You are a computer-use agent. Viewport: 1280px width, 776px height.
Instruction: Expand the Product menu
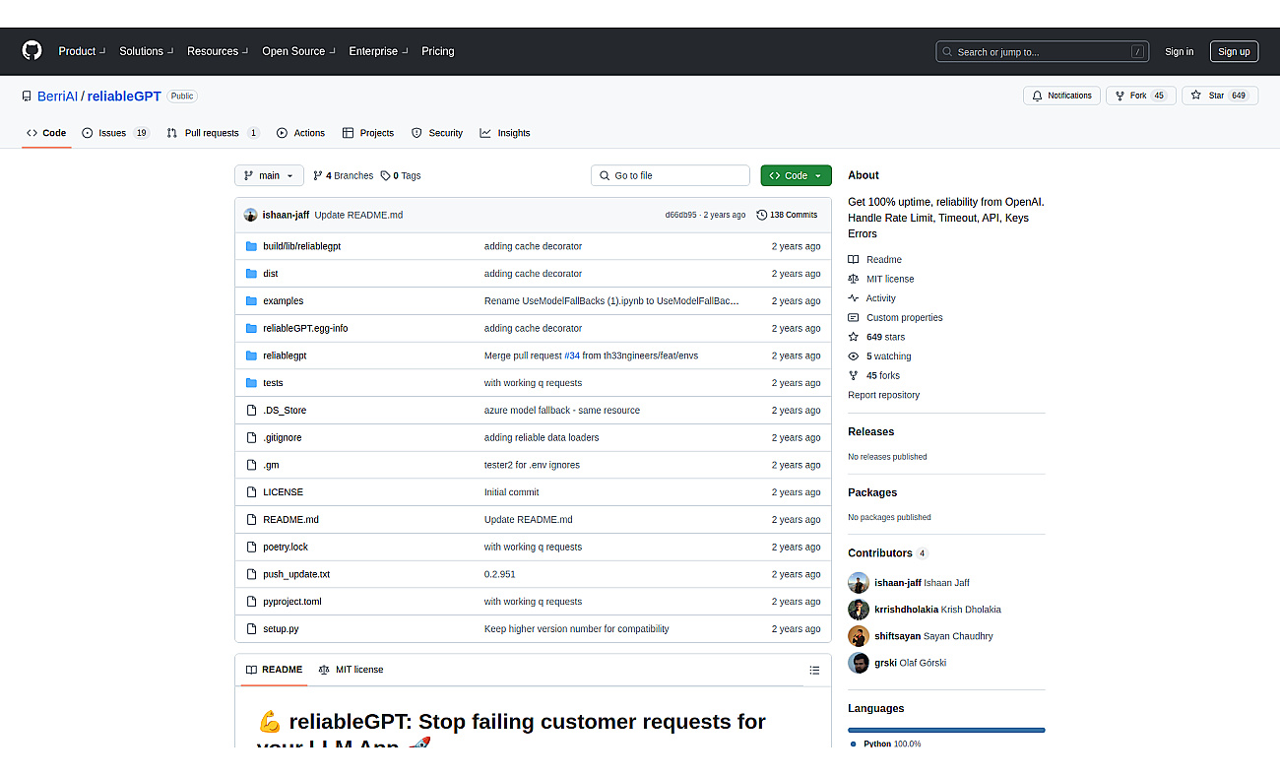tap(81, 51)
